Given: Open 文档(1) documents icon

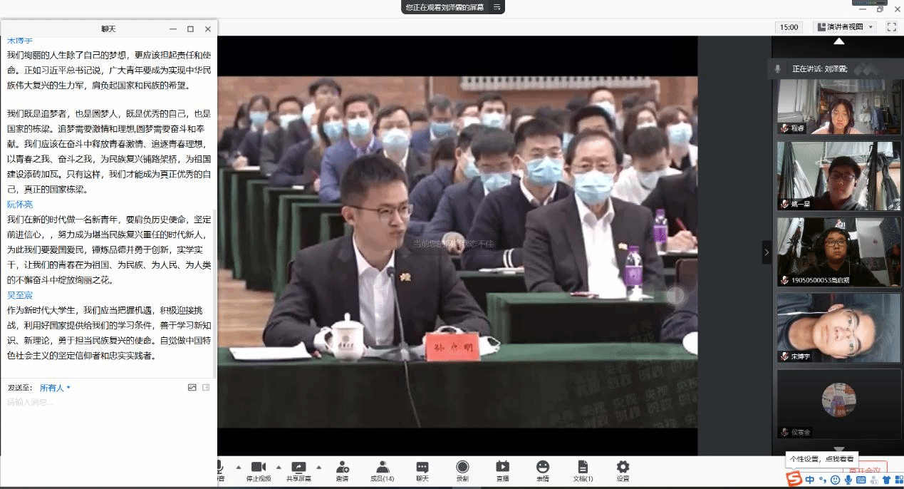Looking at the screenshot, I should coord(583,470).
